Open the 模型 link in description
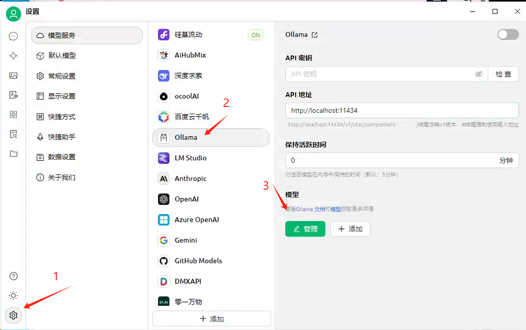Image resolution: width=526 pixels, height=330 pixels. (335, 209)
